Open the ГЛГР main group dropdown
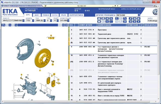This screenshot has width=161, height=104. [x=51, y=20]
